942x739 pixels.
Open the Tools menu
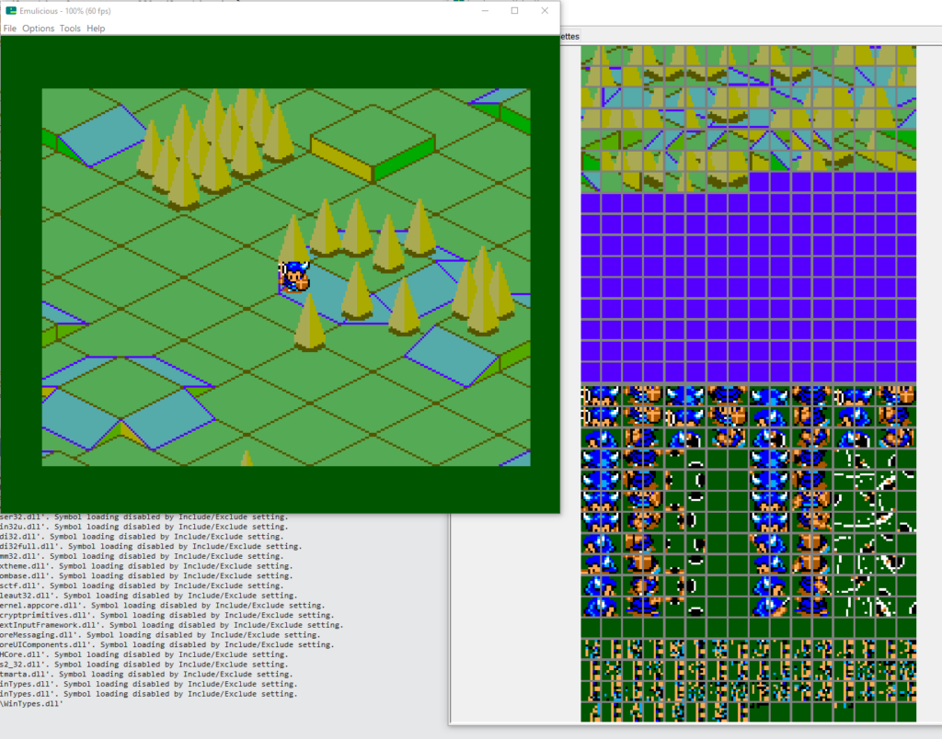(x=70, y=28)
